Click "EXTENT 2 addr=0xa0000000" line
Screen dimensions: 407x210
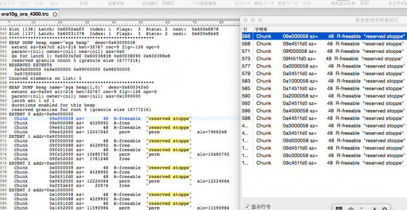coord(41,163)
